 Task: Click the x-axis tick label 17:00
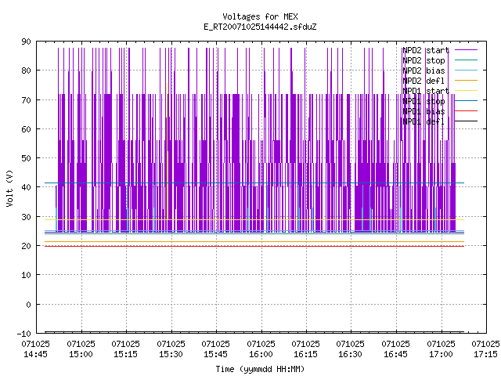pyautogui.click(x=441, y=354)
